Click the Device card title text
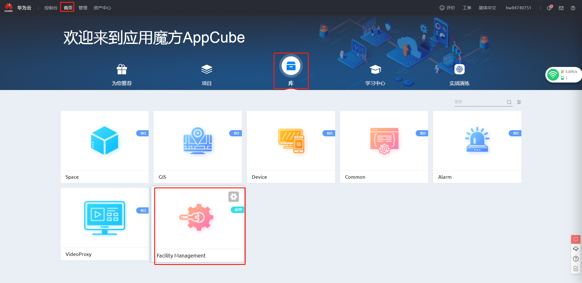 (259, 177)
